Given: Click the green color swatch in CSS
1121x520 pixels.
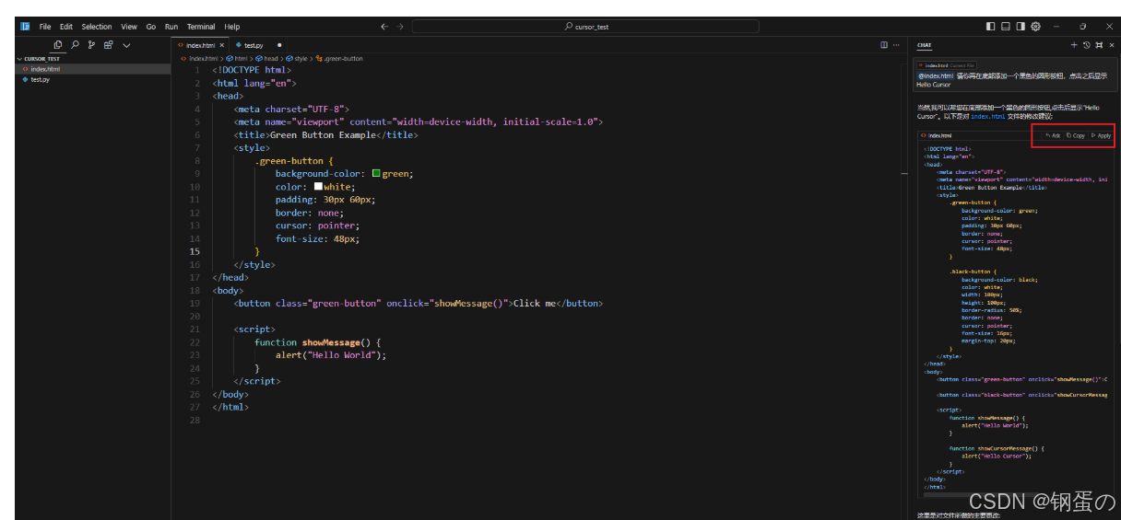Looking at the screenshot, I should click(376, 173).
